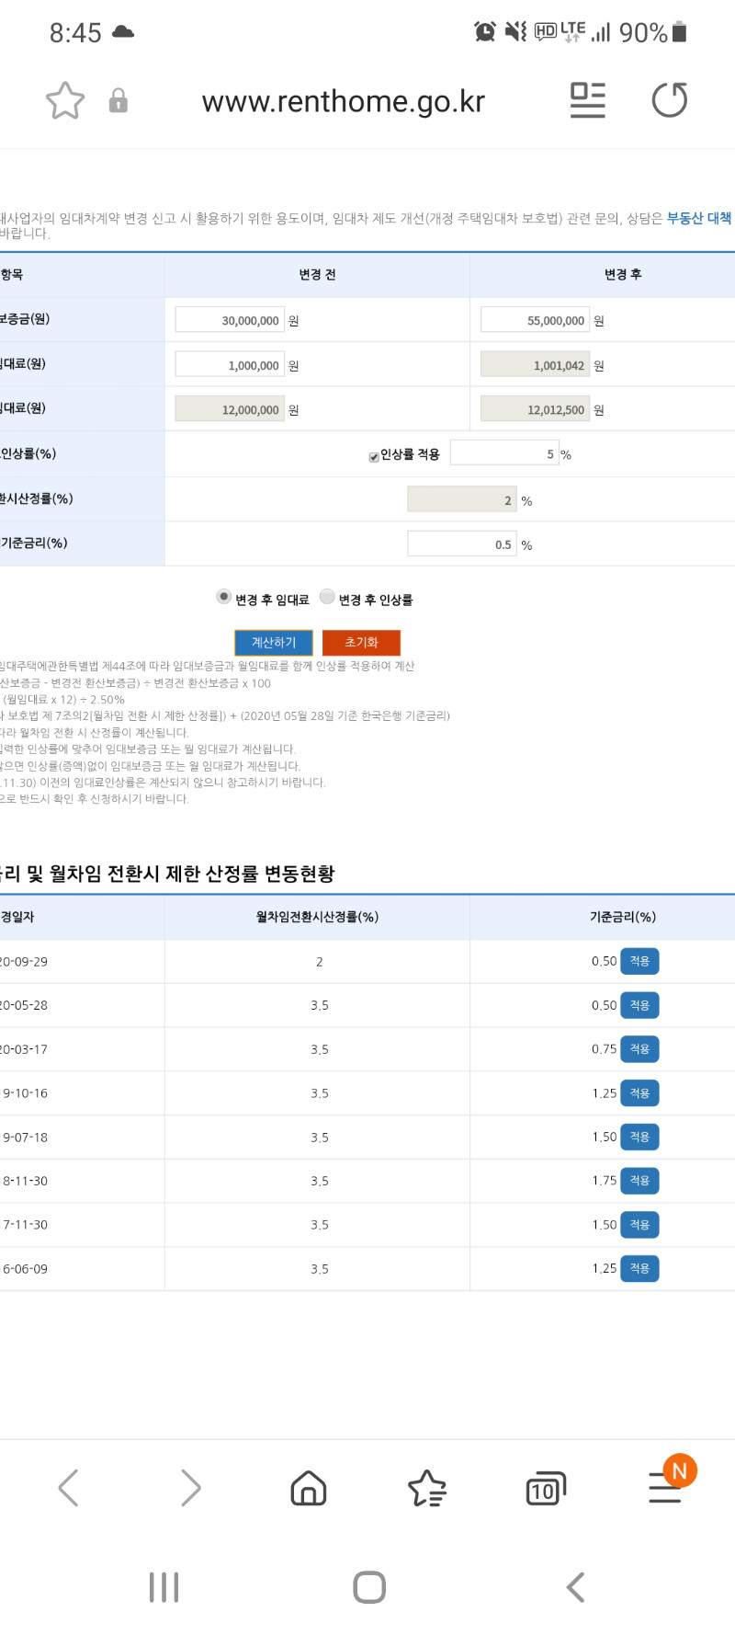Apply the 1.75 base rate row
Screen dimensions: 735x1635
point(639,1181)
